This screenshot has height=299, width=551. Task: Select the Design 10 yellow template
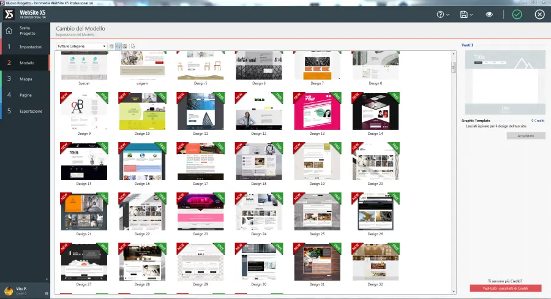142,111
